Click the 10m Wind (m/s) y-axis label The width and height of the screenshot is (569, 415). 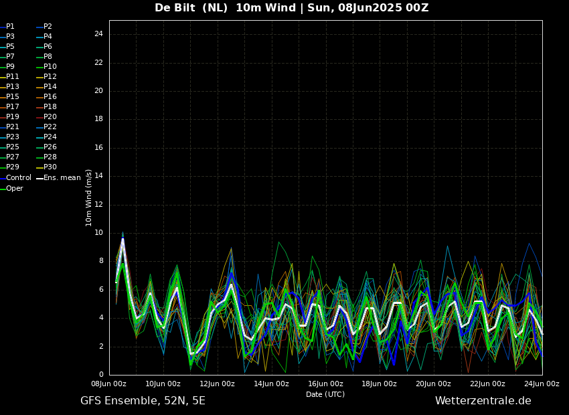pyautogui.click(x=89, y=197)
